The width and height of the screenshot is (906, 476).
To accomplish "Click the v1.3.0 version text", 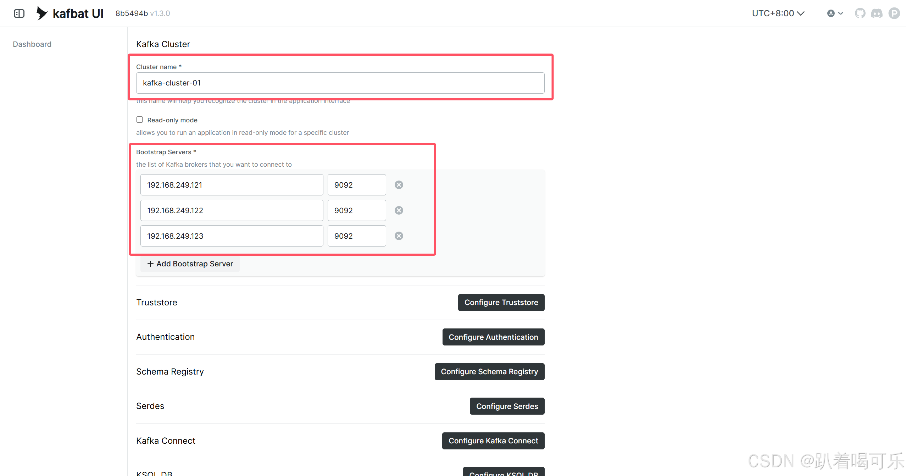I will click(160, 13).
